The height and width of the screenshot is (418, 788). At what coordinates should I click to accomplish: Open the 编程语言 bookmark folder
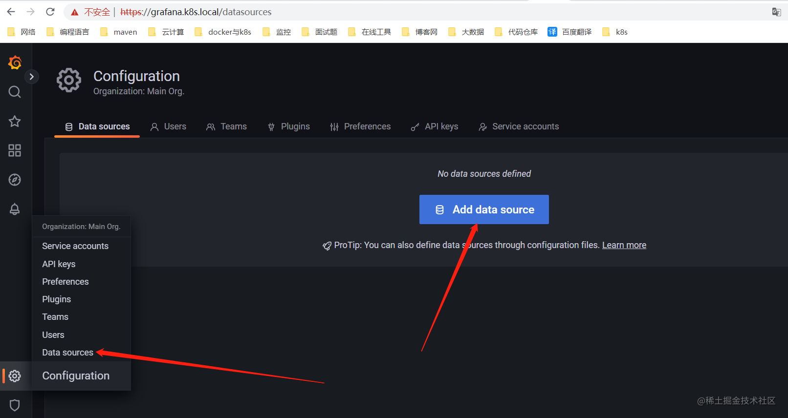68,32
